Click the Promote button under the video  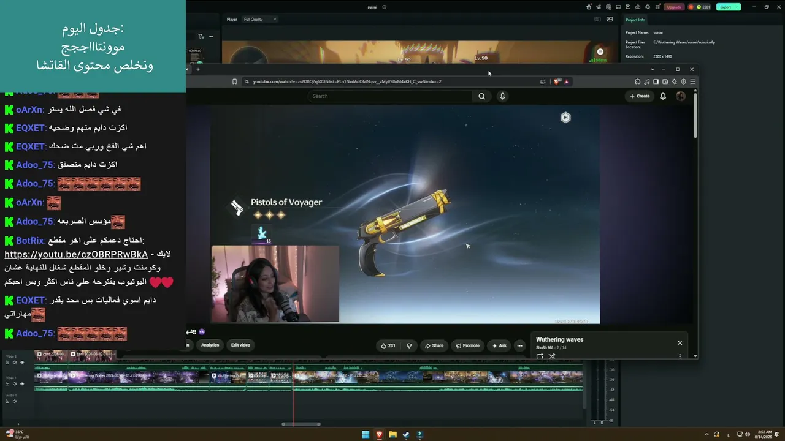point(468,345)
